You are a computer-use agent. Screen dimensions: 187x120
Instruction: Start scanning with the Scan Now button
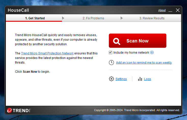(x=137, y=41)
